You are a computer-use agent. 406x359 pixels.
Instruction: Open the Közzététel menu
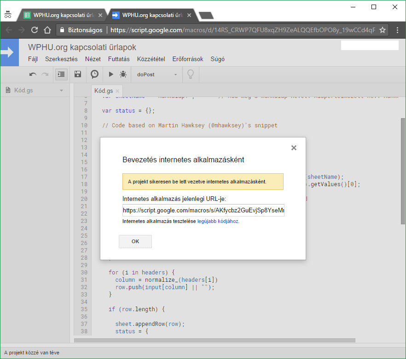[x=151, y=59]
